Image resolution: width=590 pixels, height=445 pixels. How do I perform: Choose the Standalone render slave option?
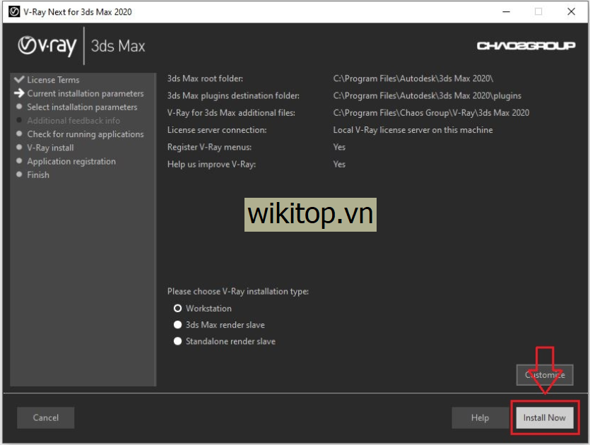(x=178, y=342)
